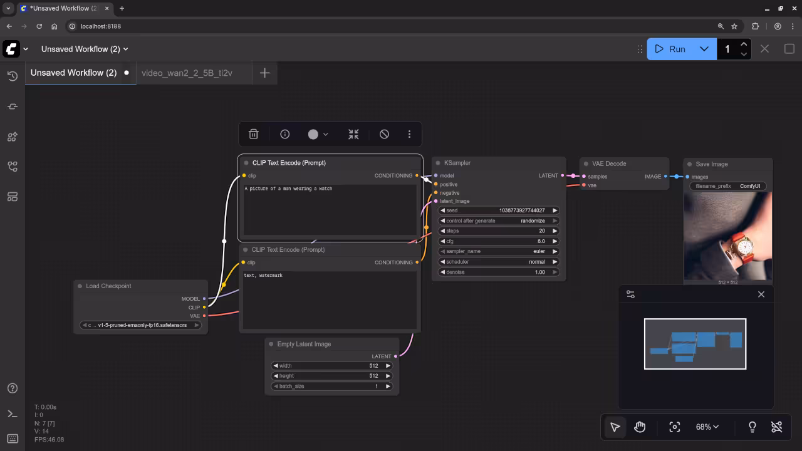Toggle collapse dot on KSampler node
The width and height of the screenshot is (802, 451).
click(x=437, y=163)
